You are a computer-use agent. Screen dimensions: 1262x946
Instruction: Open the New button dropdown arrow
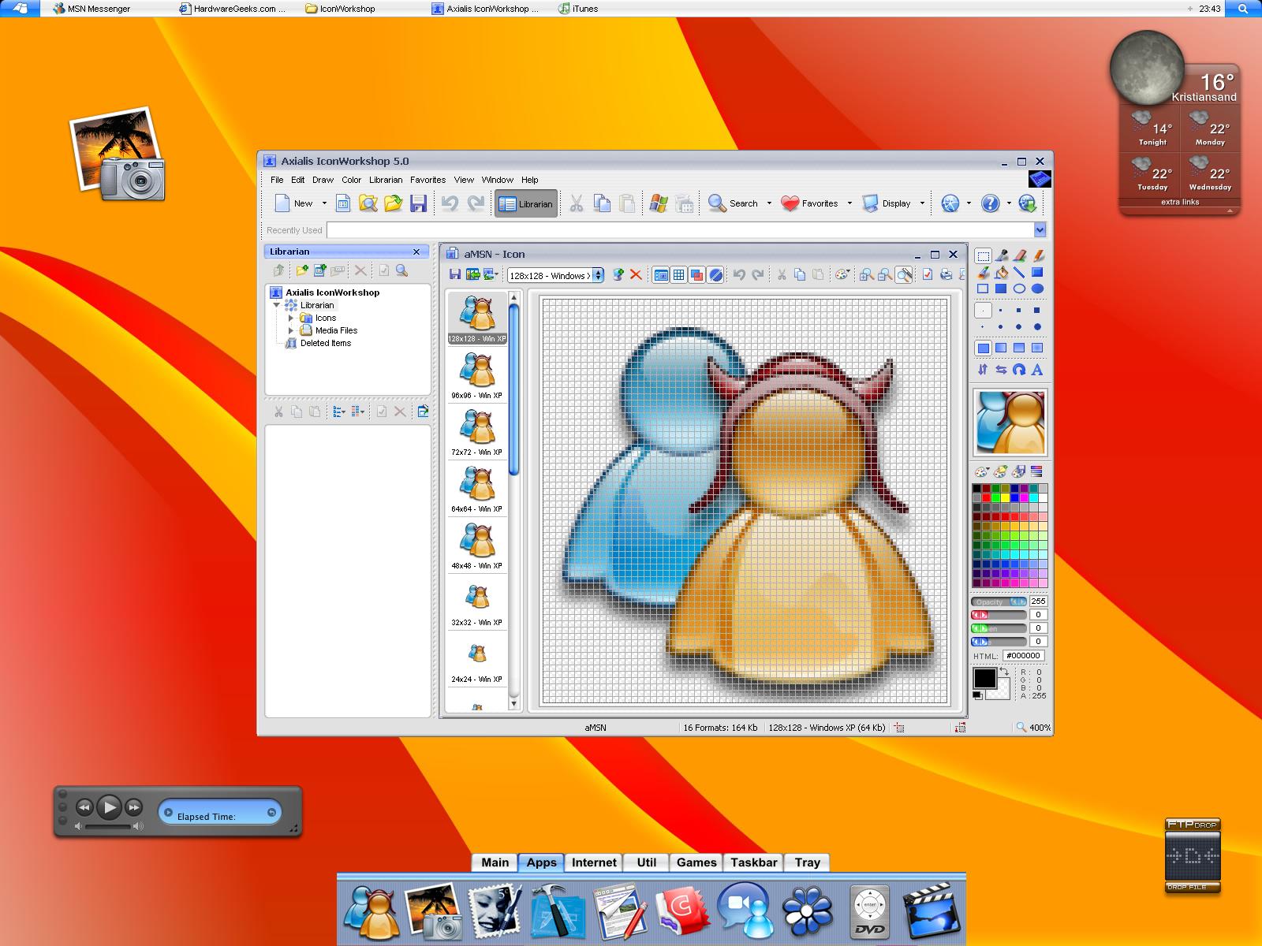click(324, 203)
